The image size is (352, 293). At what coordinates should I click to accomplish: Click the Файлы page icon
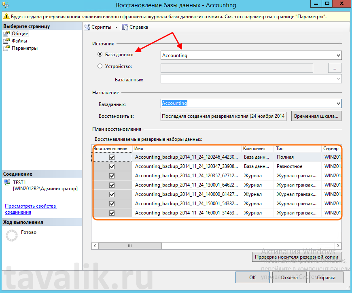(x=6, y=40)
